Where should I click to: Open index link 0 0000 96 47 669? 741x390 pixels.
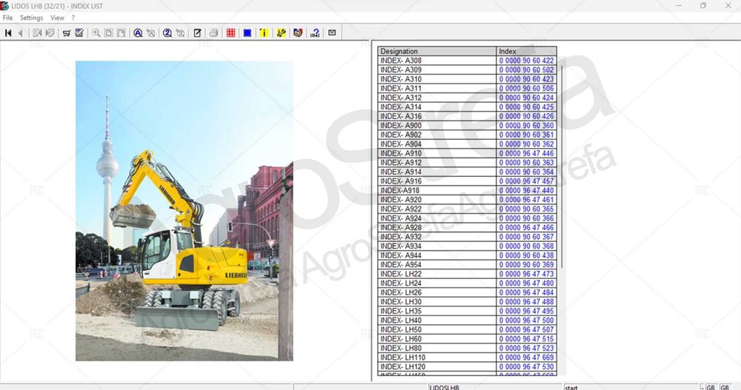(526, 357)
